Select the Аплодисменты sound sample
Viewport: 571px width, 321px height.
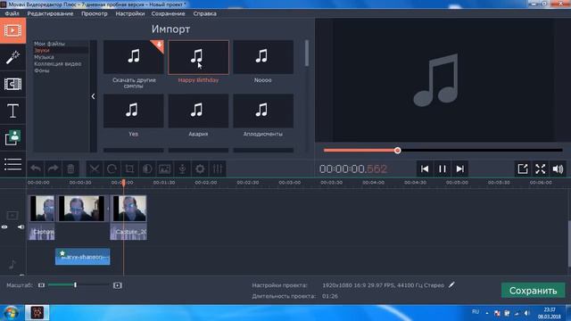[x=263, y=111]
